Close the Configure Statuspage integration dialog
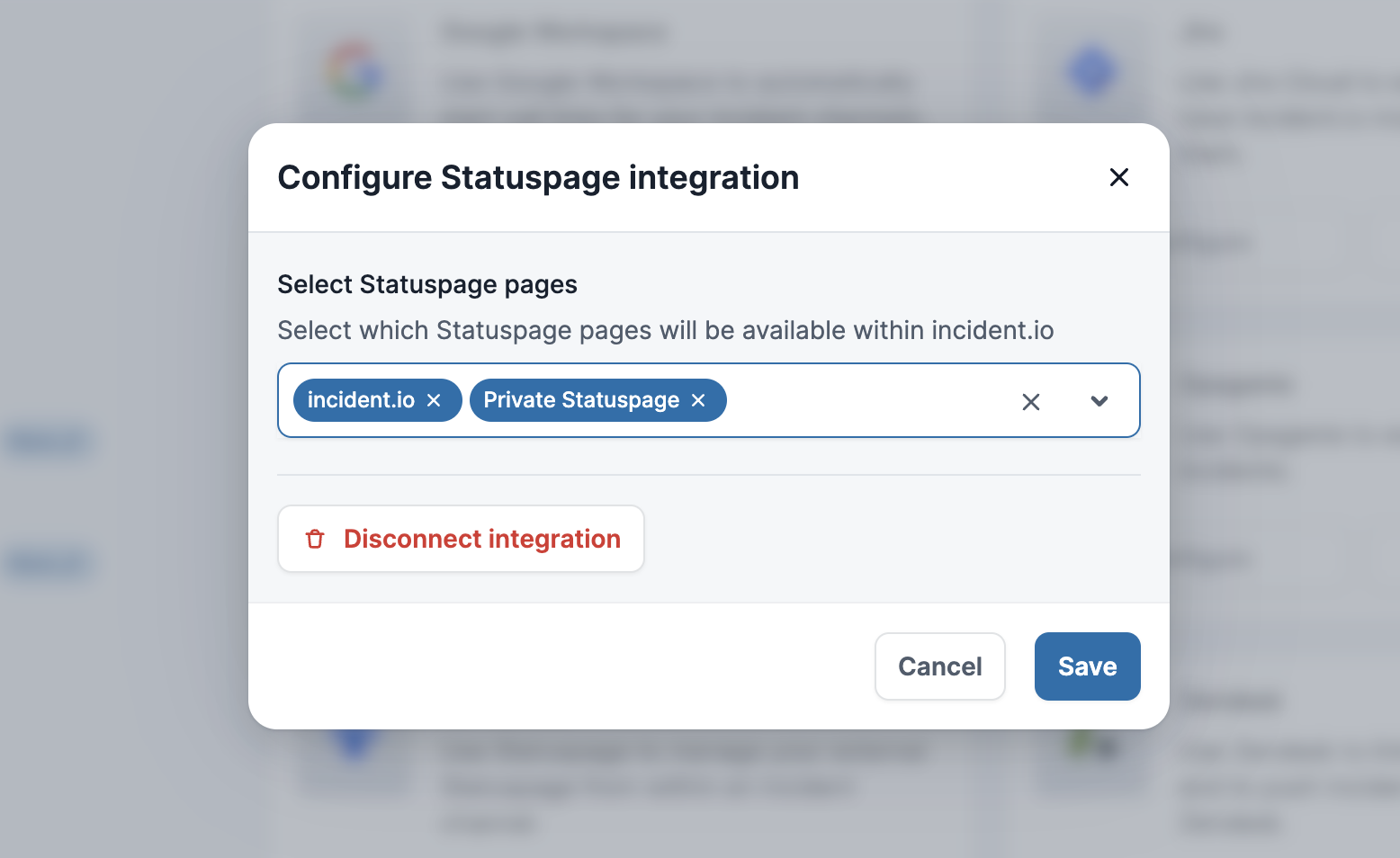 click(1118, 177)
